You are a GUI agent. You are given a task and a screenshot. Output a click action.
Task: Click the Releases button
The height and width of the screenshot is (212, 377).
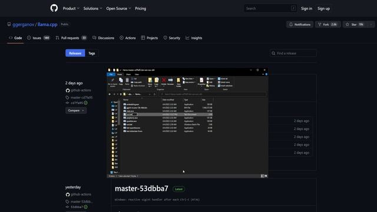[x=75, y=53]
